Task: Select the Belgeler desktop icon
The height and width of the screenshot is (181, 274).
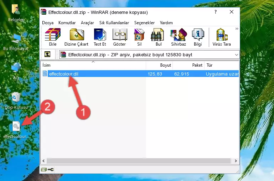Action: click(16, 13)
